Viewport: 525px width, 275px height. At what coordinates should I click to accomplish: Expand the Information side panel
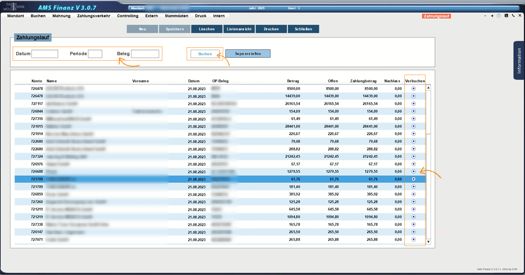[x=519, y=60]
